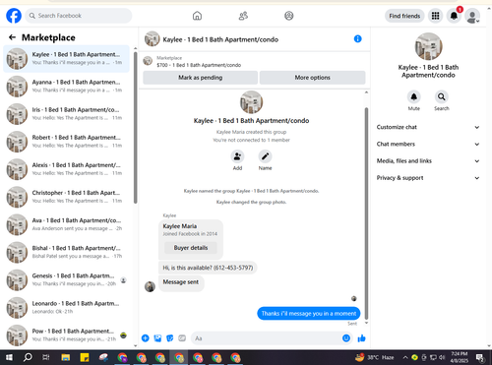Image resolution: width=492 pixels, height=365 pixels.
Task: Add a member with the Add icon
Action: pos(237,156)
